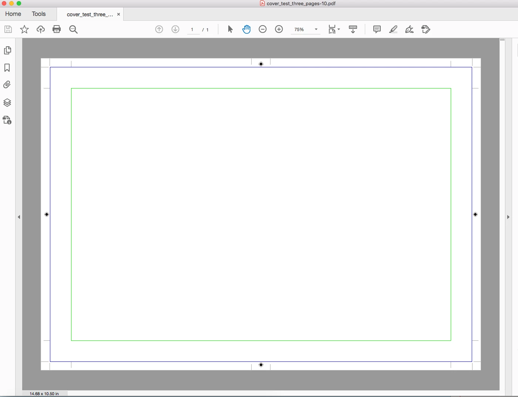Save the file using floppy disk icon
Screen dimensions: 518x397
click(x=8, y=29)
